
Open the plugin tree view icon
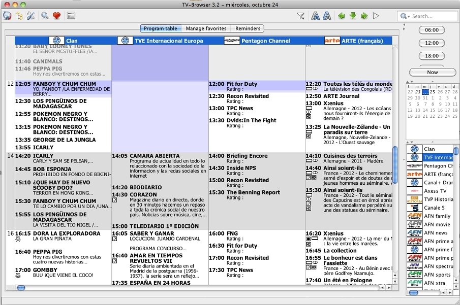19,16
